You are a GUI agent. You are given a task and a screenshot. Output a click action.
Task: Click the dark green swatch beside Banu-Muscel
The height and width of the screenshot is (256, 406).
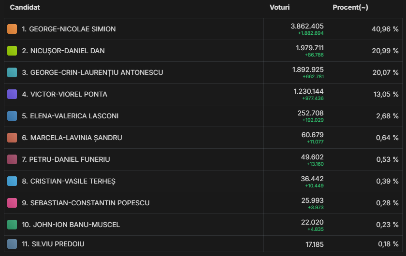(12, 225)
